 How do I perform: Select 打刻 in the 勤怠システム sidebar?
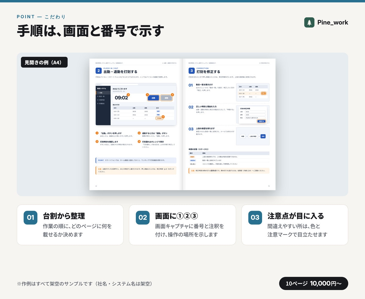pos(103,93)
